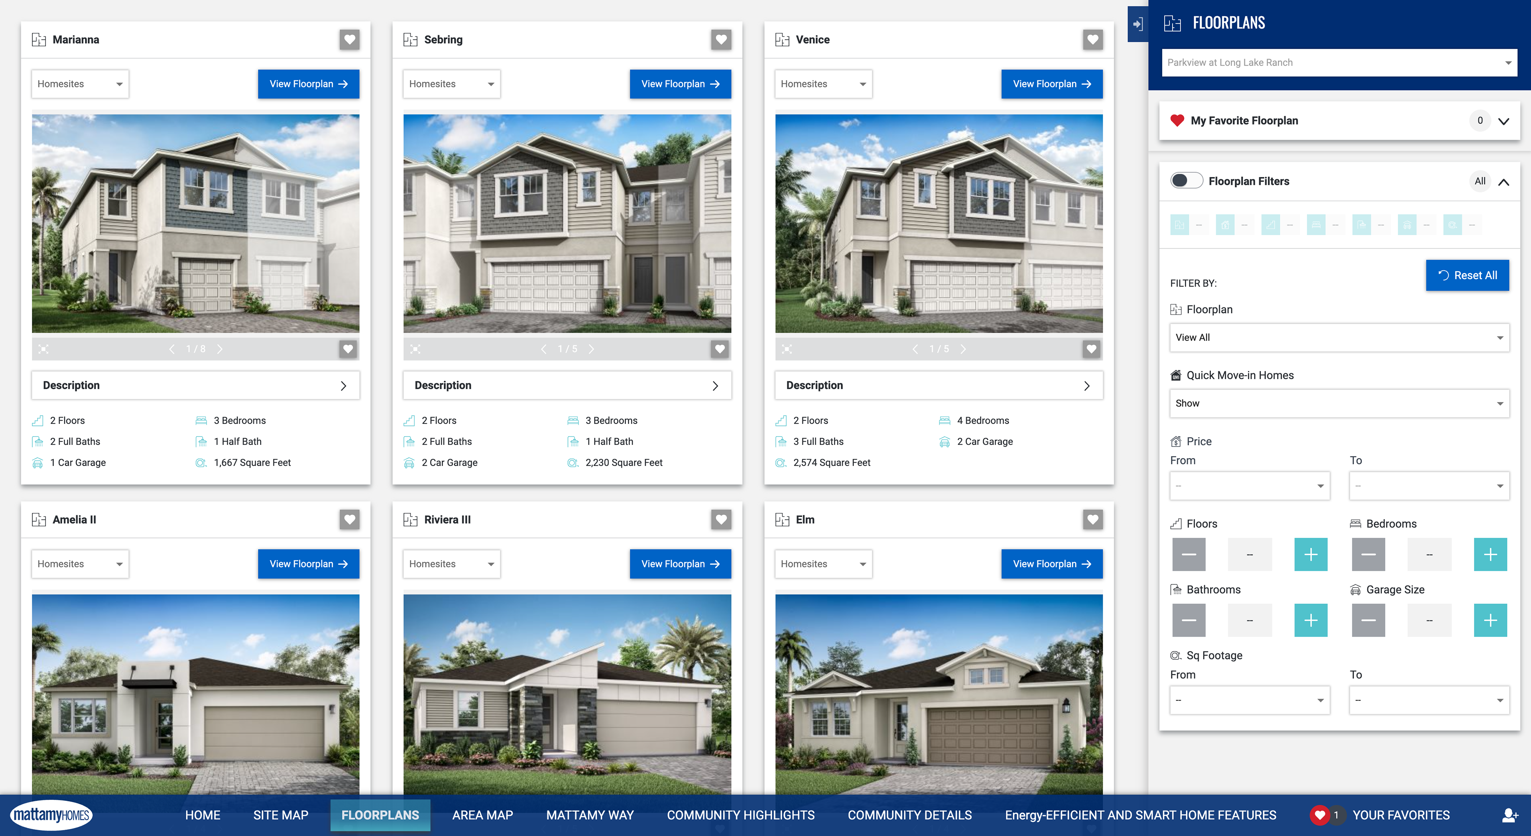Viewport: 1531px width, 836px height.
Task: Decrease the Floors filter count
Action: (x=1189, y=555)
